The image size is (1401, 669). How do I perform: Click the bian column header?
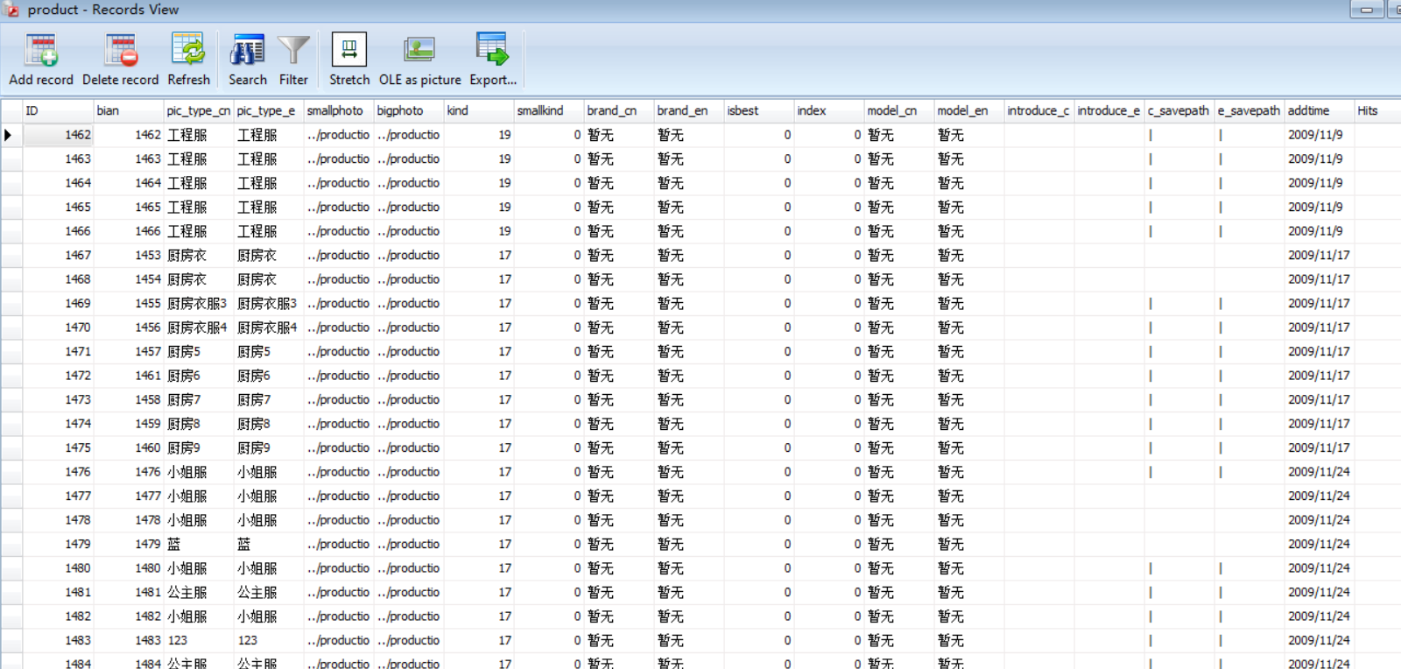[129, 110]
